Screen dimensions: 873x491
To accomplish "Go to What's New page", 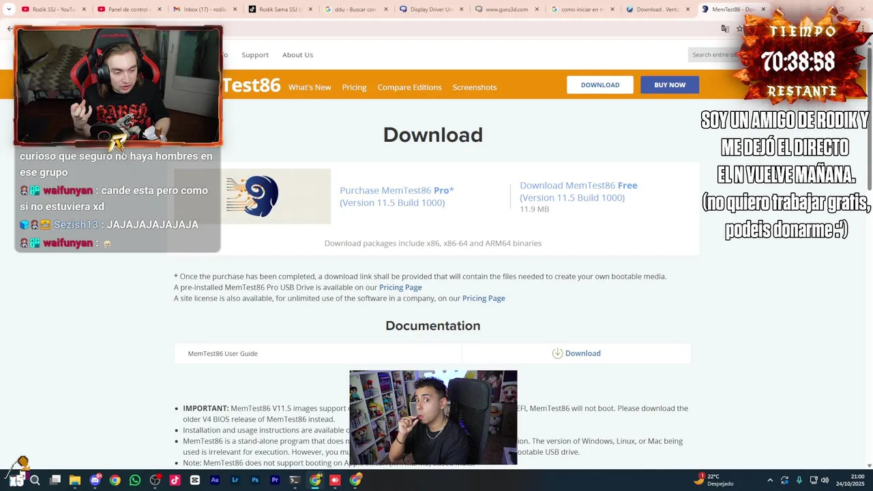I will click(310, 87).
